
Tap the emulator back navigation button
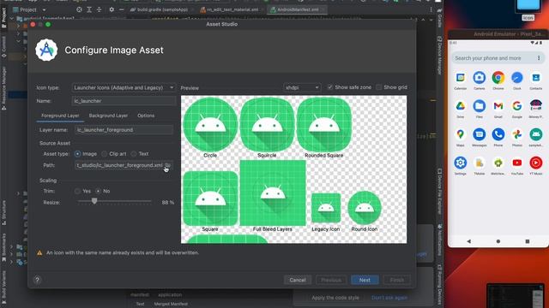coord(469,241)
